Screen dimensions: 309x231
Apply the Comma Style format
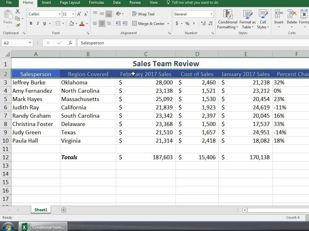click(x=194, y=23)
